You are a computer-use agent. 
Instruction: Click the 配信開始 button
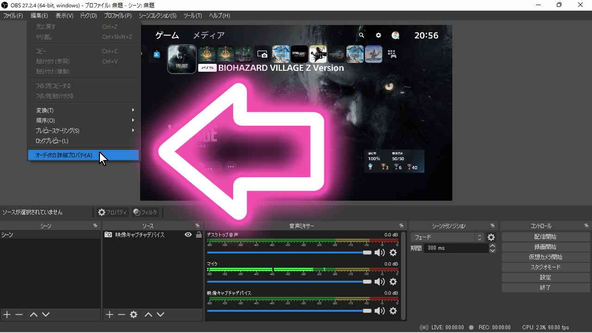click(x=545, y=237)
